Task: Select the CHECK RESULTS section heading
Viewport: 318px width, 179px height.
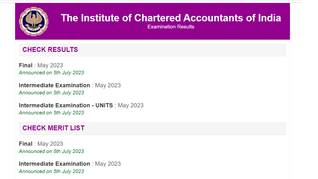Action: 50,50
